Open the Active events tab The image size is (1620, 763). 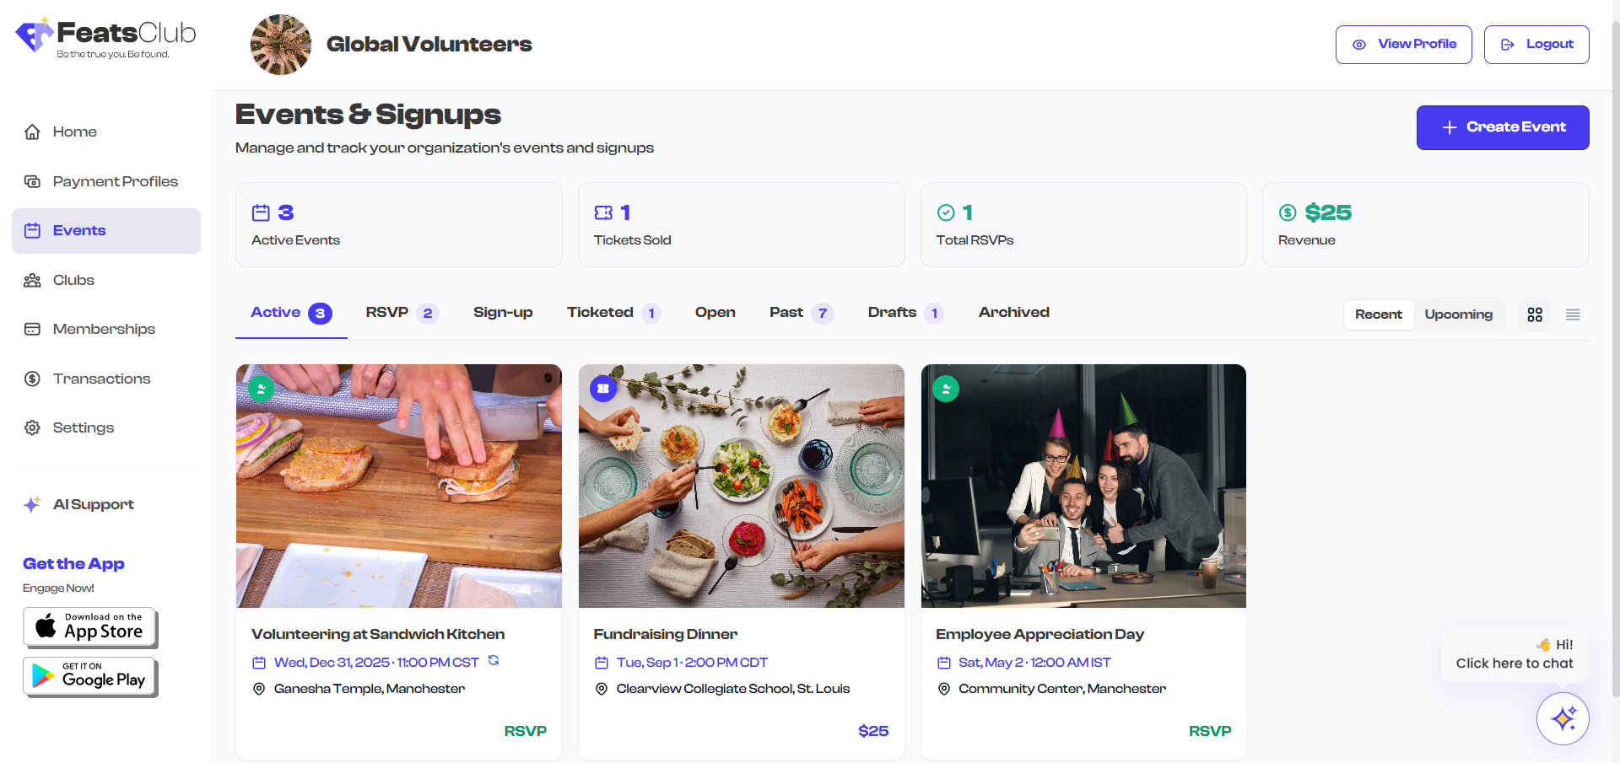pos(291,313)
